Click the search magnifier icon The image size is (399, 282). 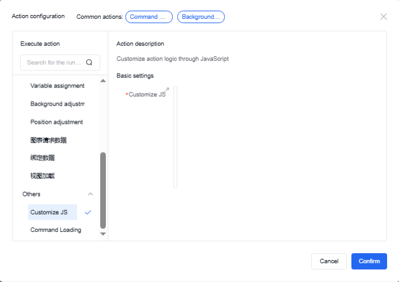pyautogui.click(x=89, y=63)
